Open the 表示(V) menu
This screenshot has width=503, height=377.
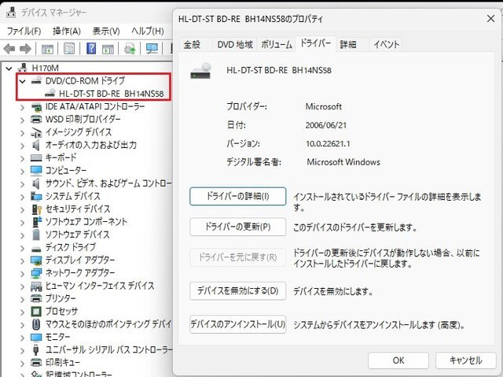coord(106,31)
